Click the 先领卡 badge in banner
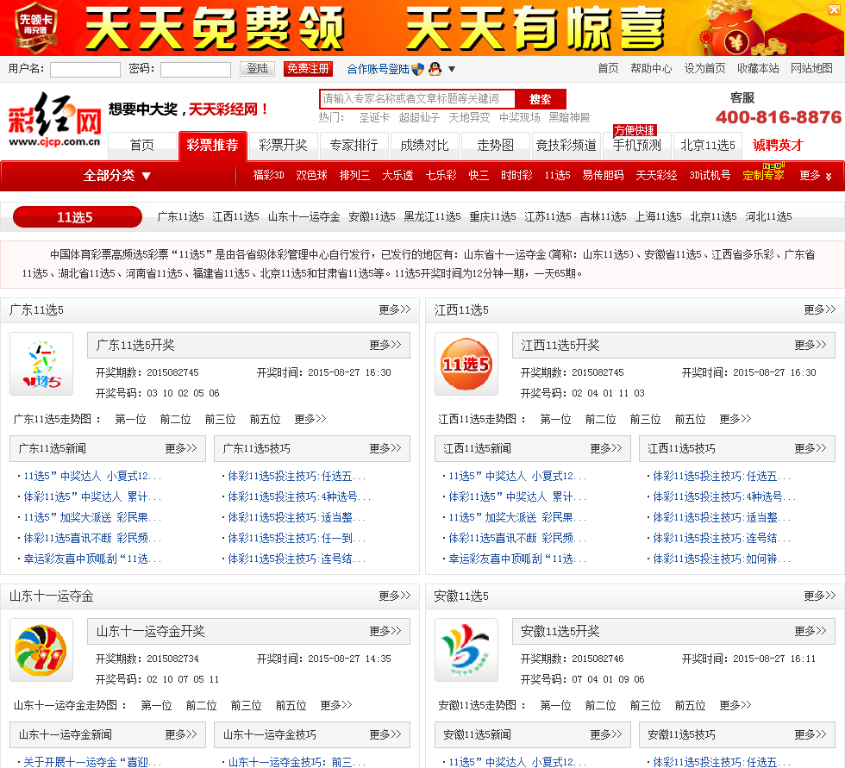Viewport: 845px width, 768px height. click(x=35, y=28)
